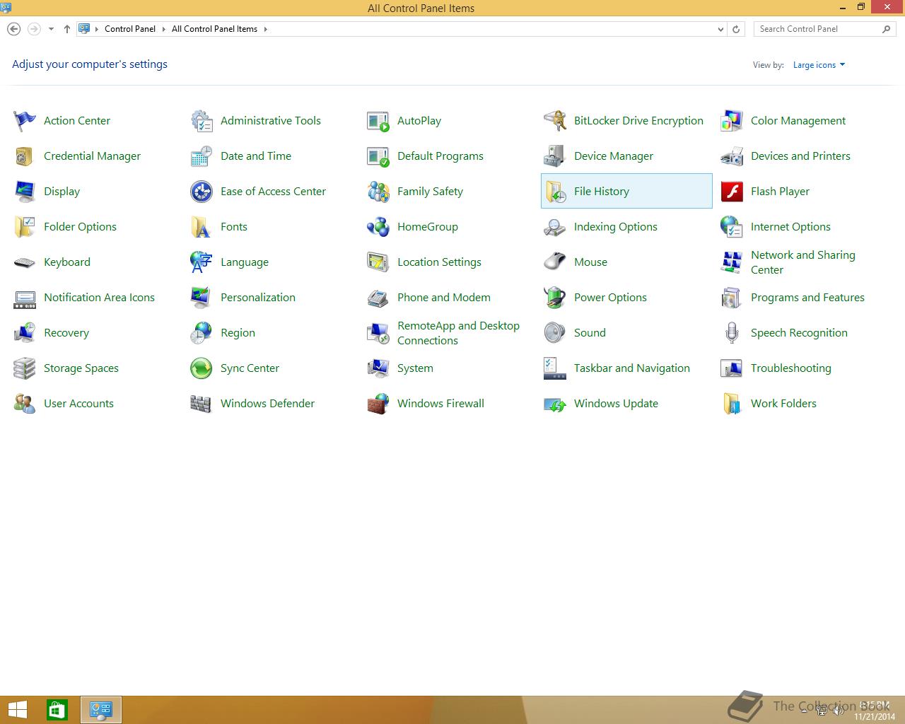Viewport: 905px width, 724px height.
Task: Open Phone and Modem link
Action: click(x=444, y=298)
